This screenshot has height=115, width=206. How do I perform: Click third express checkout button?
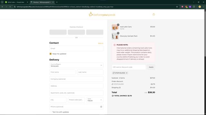pos(95,32)
